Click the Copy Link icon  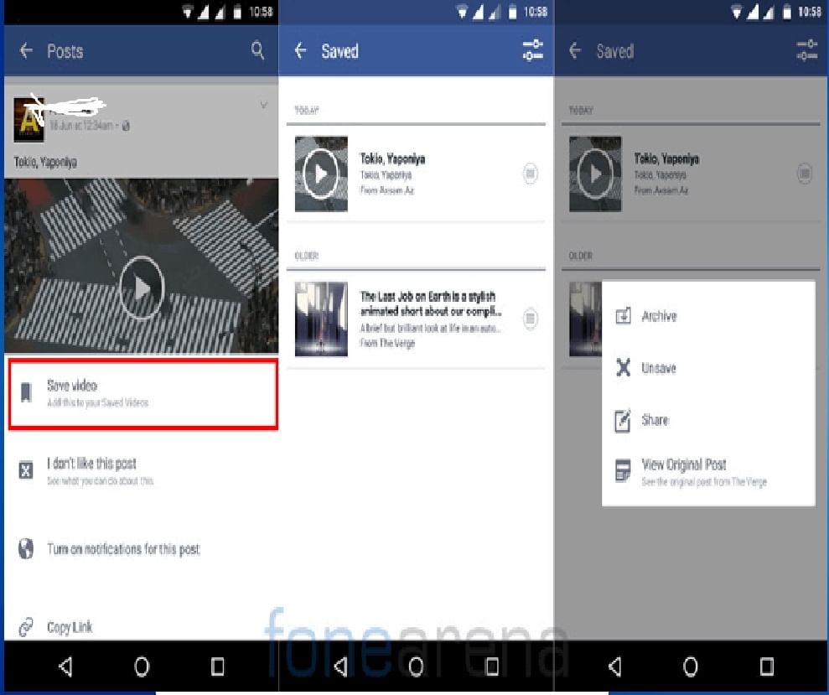[26, 626]
